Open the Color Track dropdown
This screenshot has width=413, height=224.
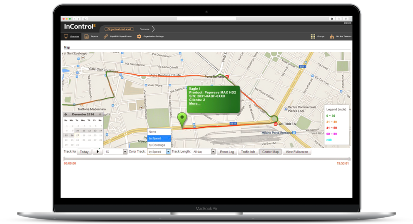[x=159, y=151]
